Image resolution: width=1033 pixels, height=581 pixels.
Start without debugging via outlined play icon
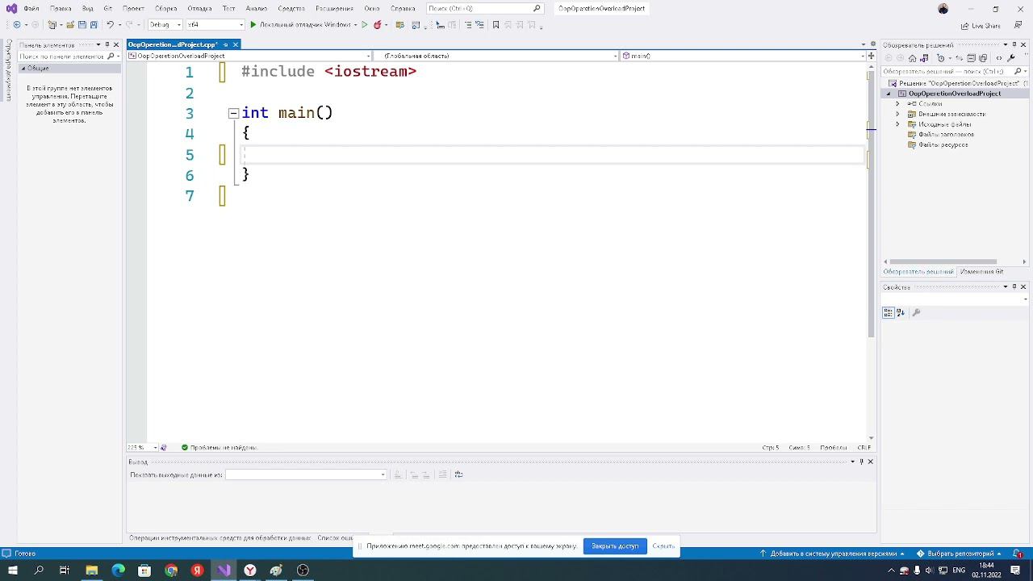click(365, 25)
